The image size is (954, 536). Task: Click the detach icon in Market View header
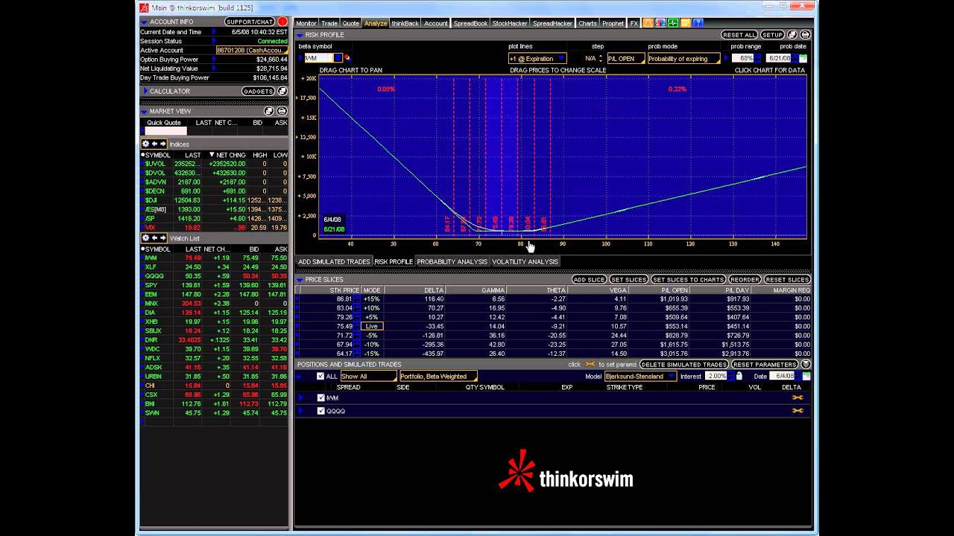[270, 111]
